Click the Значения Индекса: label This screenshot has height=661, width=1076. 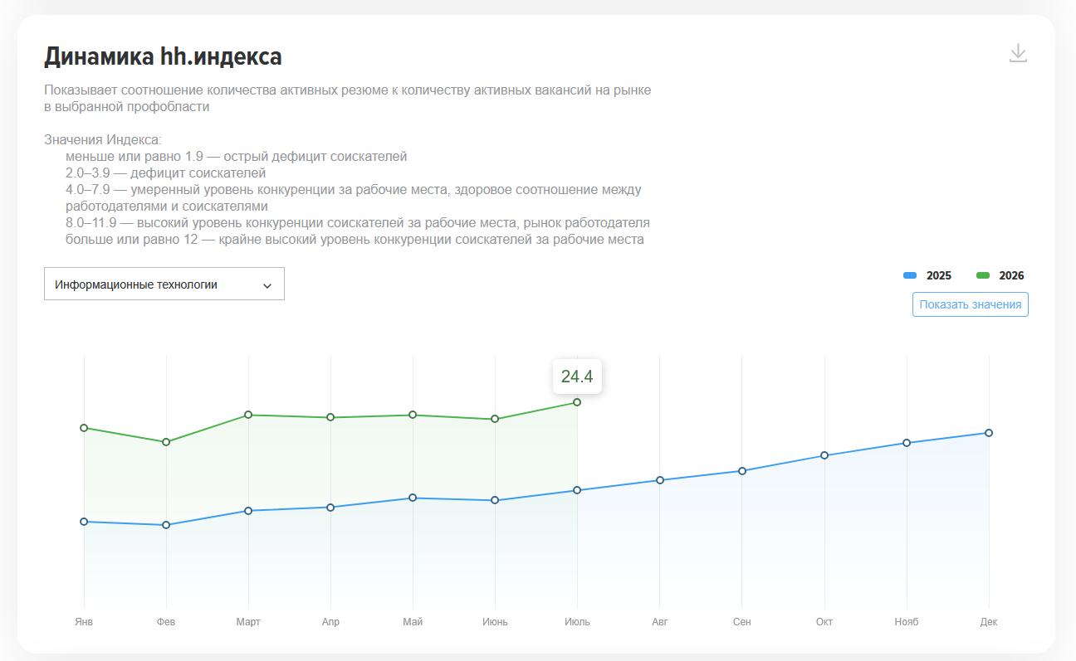tap(103, 139)
